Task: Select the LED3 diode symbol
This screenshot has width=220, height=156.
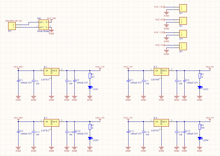Action: [x=90, y=138]
